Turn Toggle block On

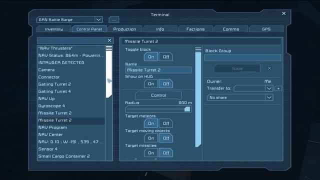151,56
